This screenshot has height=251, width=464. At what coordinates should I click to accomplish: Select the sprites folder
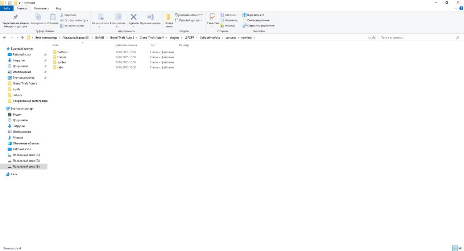point(61,62)
